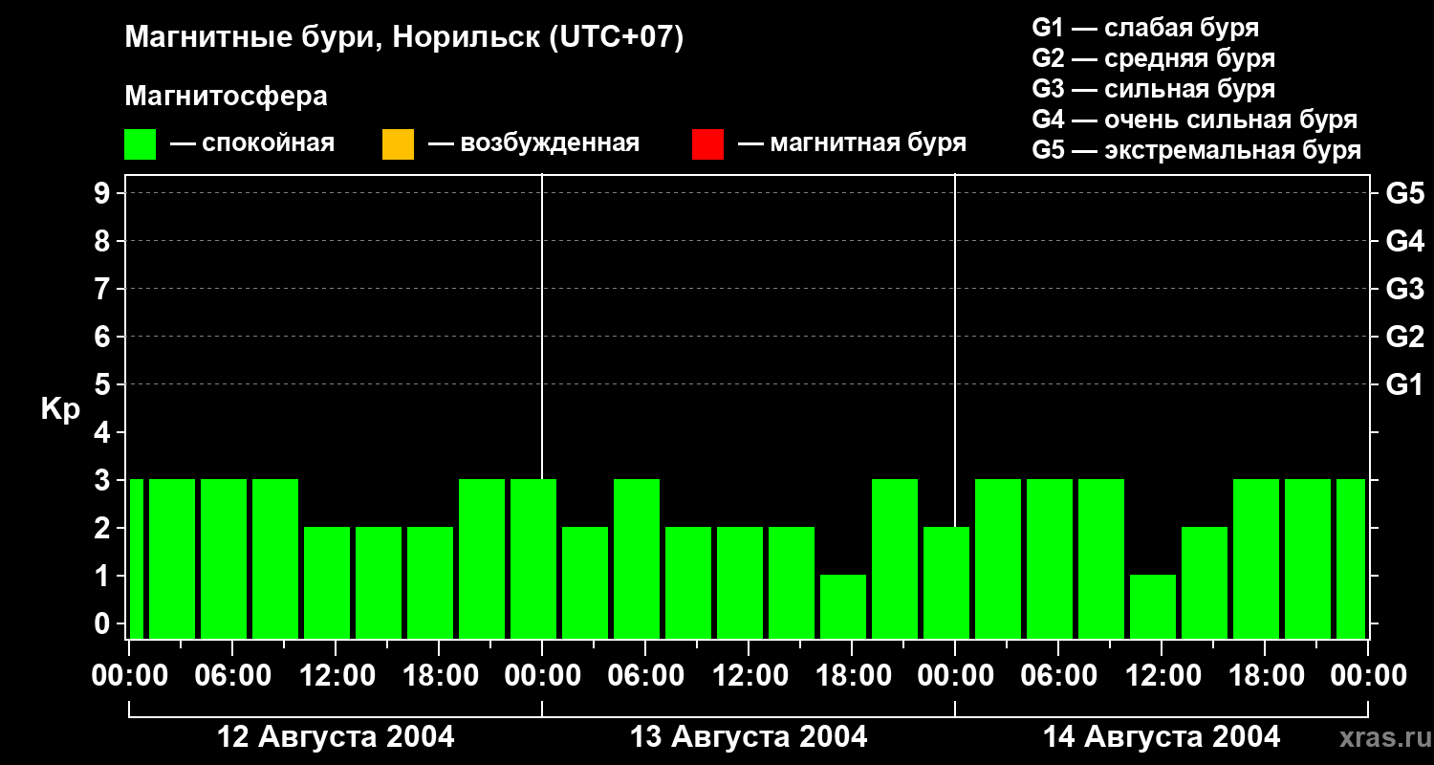Click 'G1 — слабая буря' description

point(1145,28)
